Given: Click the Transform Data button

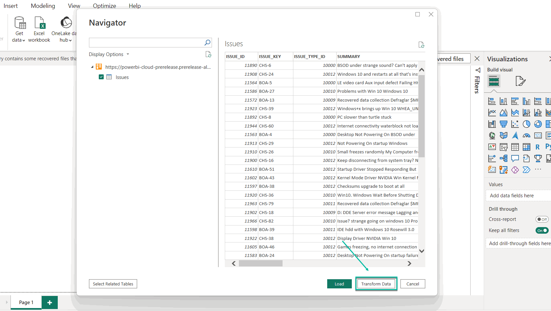Looking at the screenshot, I should click(x=376, y=284).
